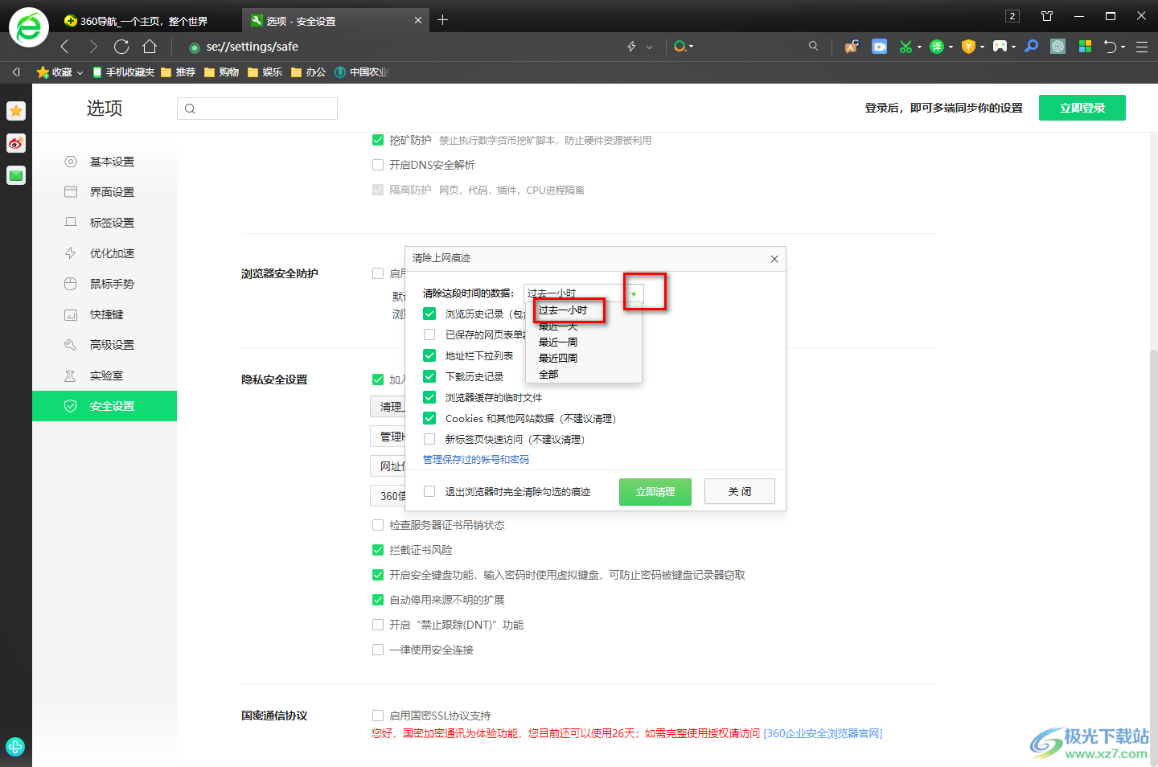Open the Weibo sidebar icon
Image resolution: width=1158 pixels, height=767 pixels.
16,143
